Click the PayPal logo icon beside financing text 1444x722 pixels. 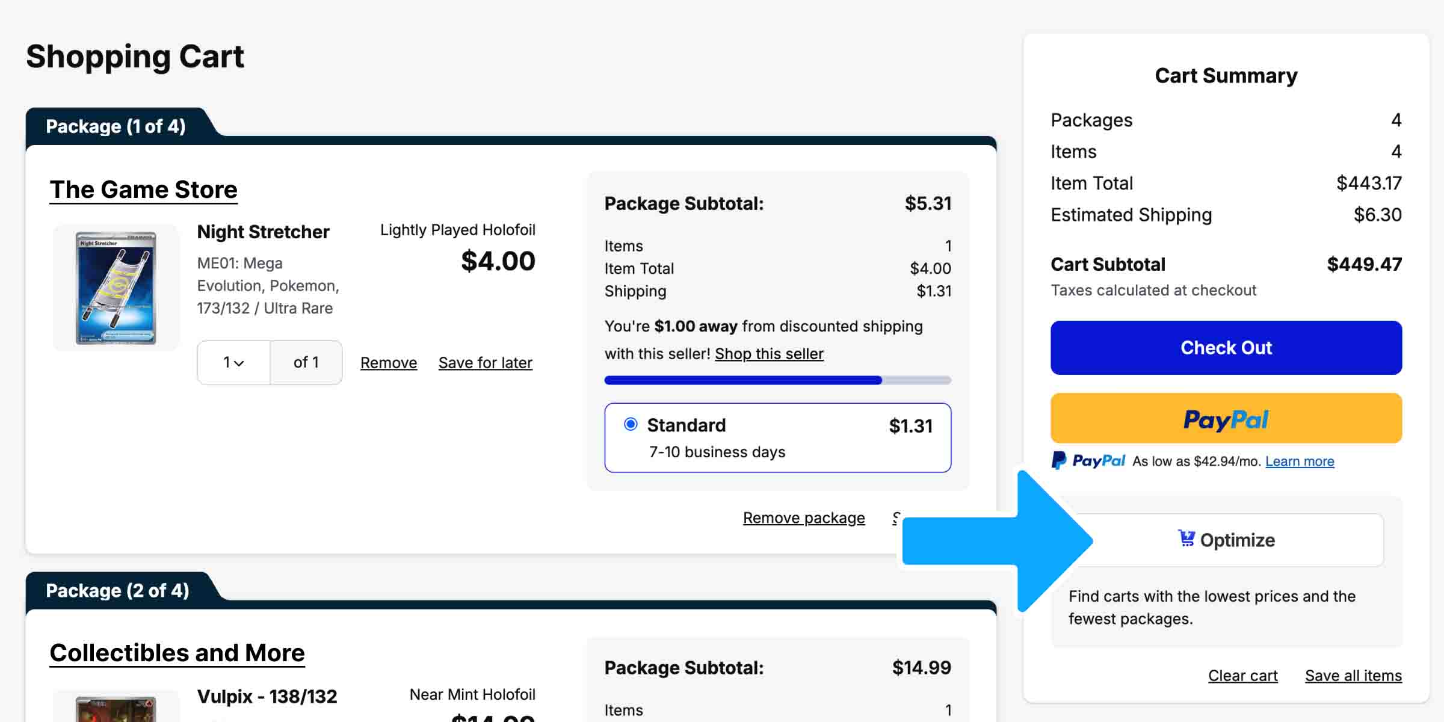1059,461
